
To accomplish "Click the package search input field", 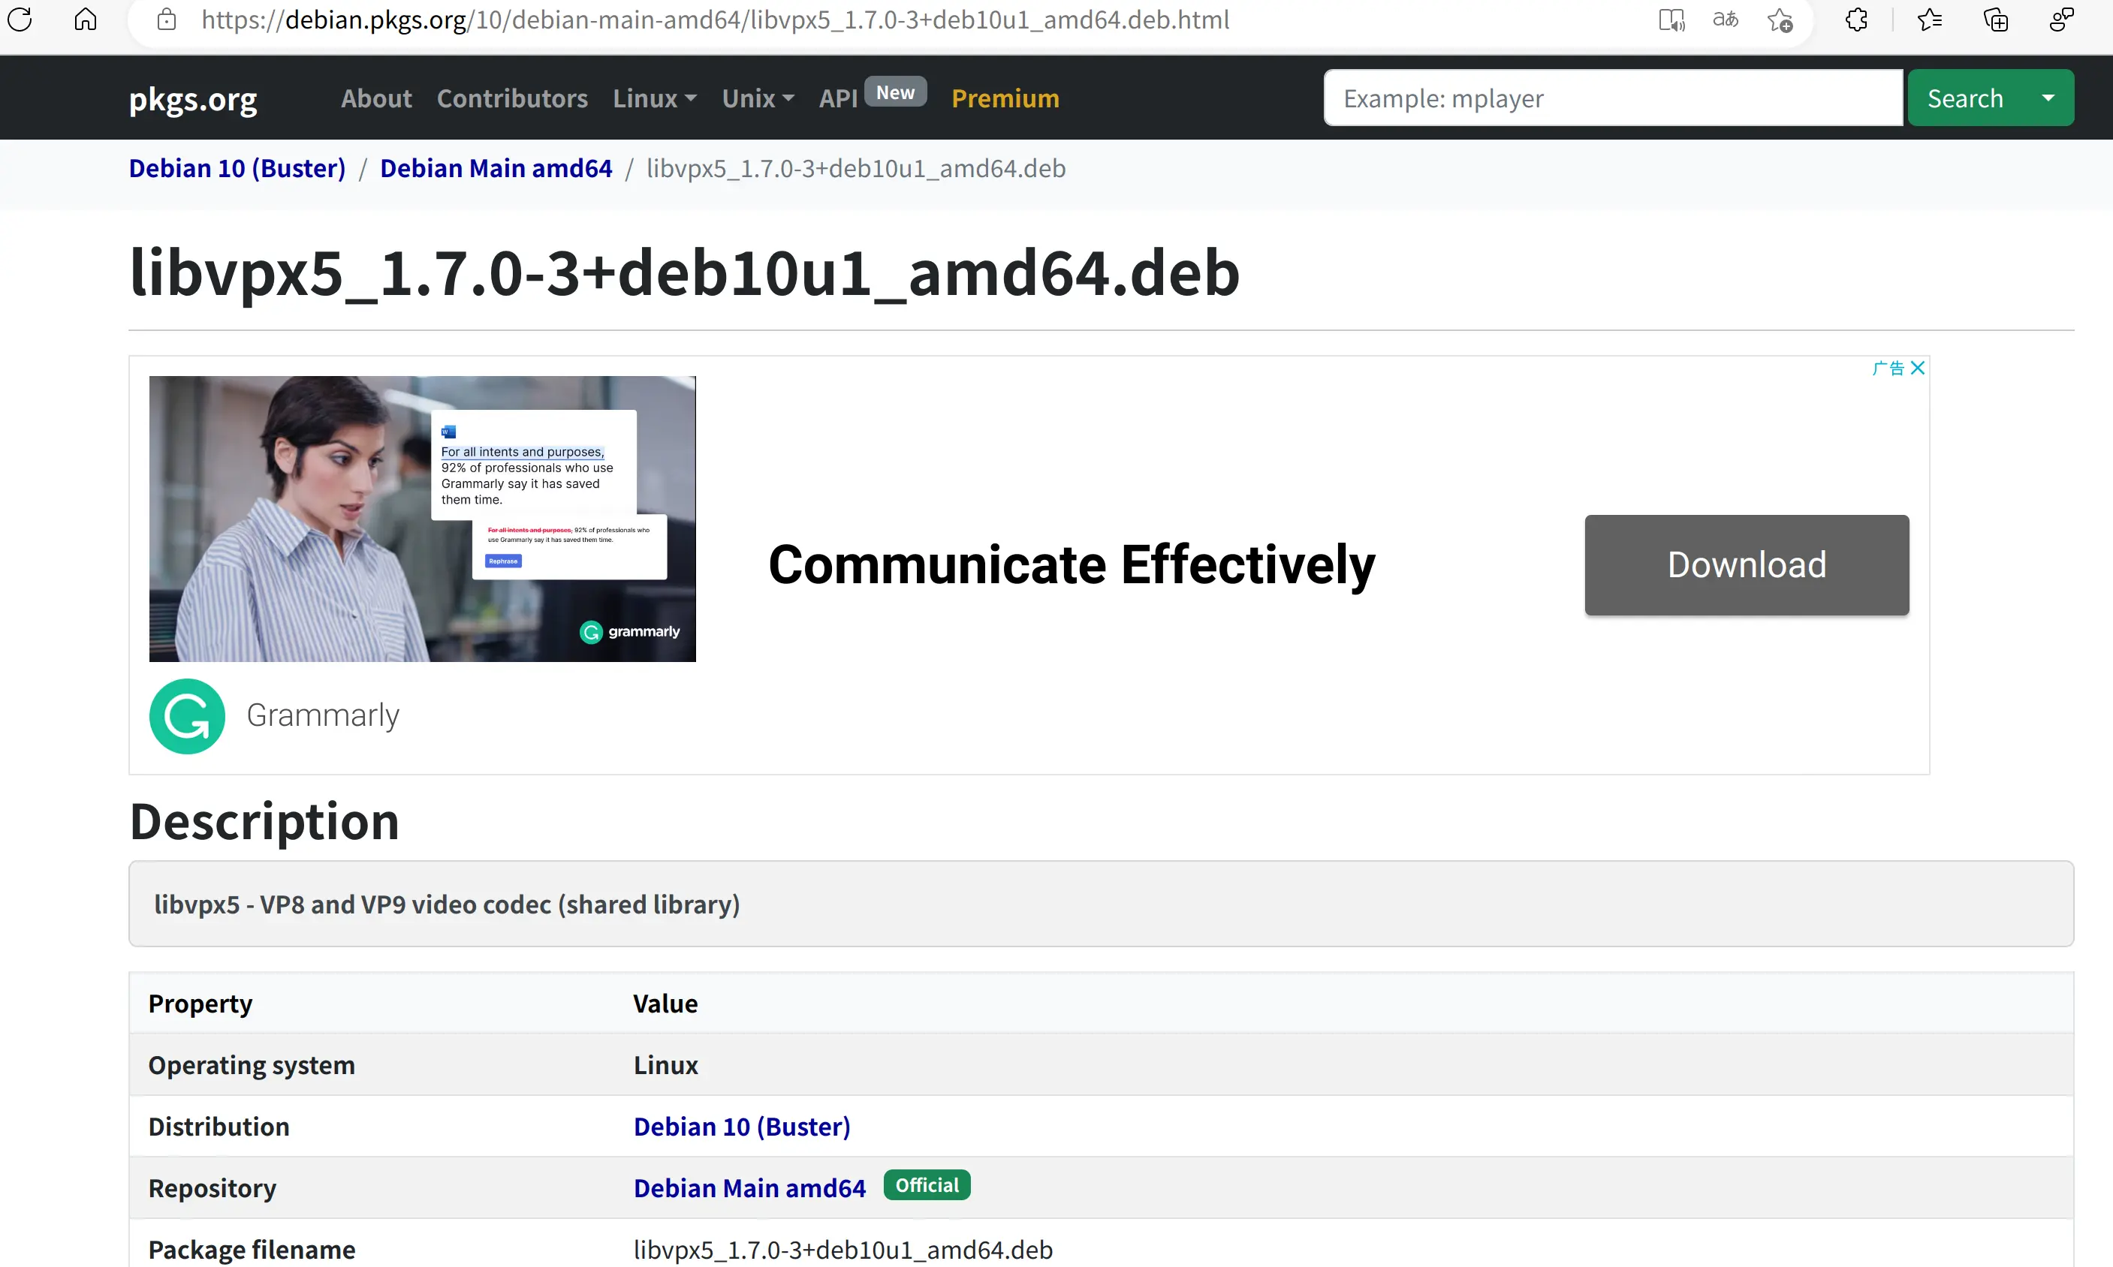I will tap(1611, 98).
